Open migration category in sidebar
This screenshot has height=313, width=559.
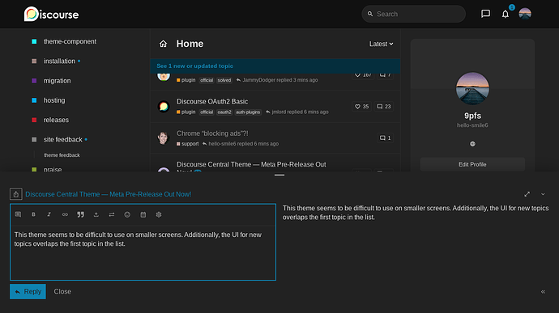(57, 81)
